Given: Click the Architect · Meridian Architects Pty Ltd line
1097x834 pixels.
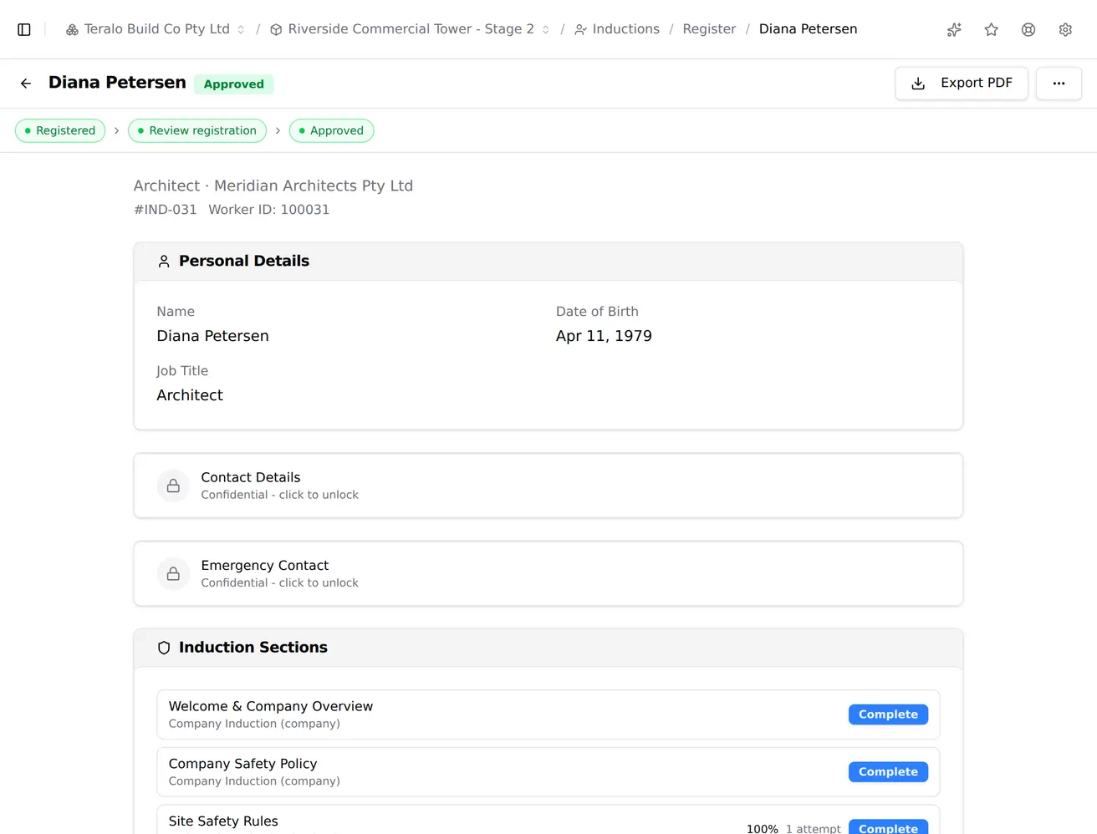Looking at the screenshot, I should [x=273, y=186].
